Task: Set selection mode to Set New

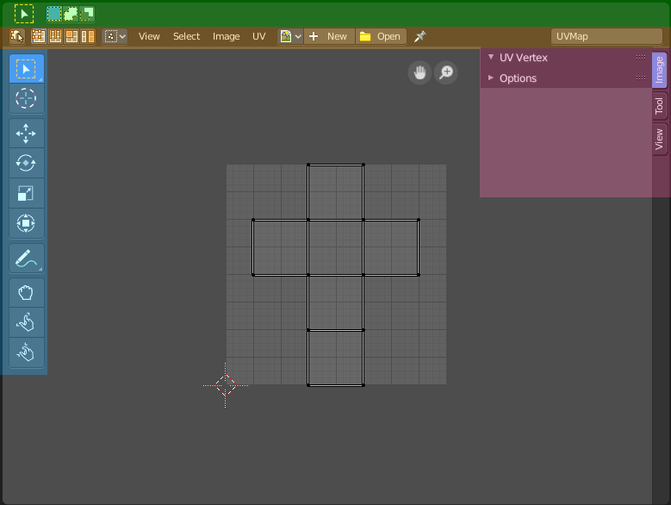Action: click(54, 14)
